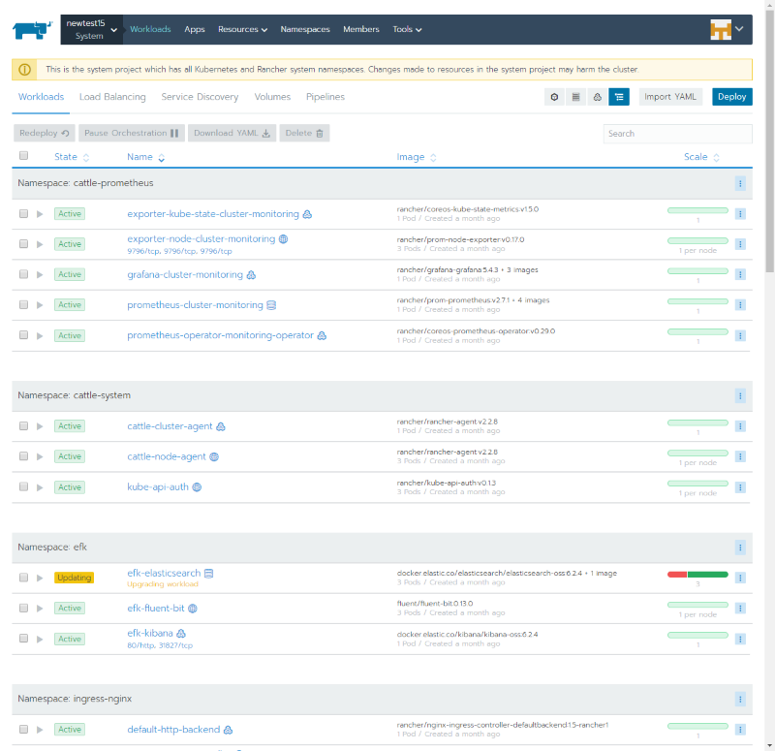775x751 pixels.
Task: Open the newtest15 System project dropdown
Action: coord(92,30)
